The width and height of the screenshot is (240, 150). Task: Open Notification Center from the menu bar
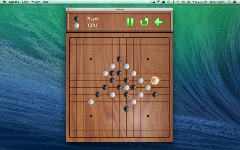pyautogui.click(x=235, y=2)
